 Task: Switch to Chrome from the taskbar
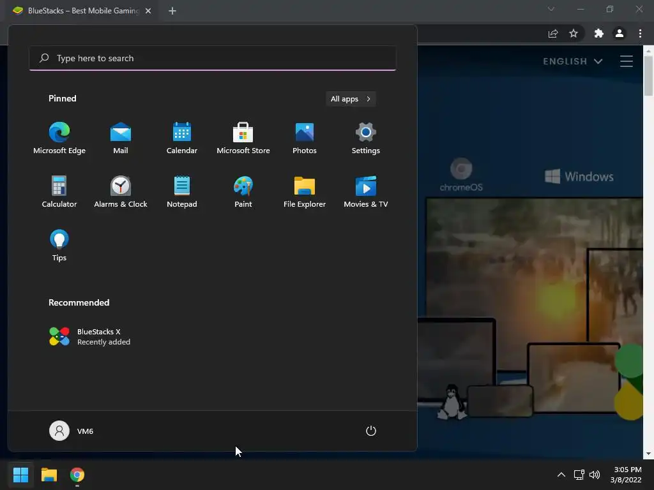point(77,475)
